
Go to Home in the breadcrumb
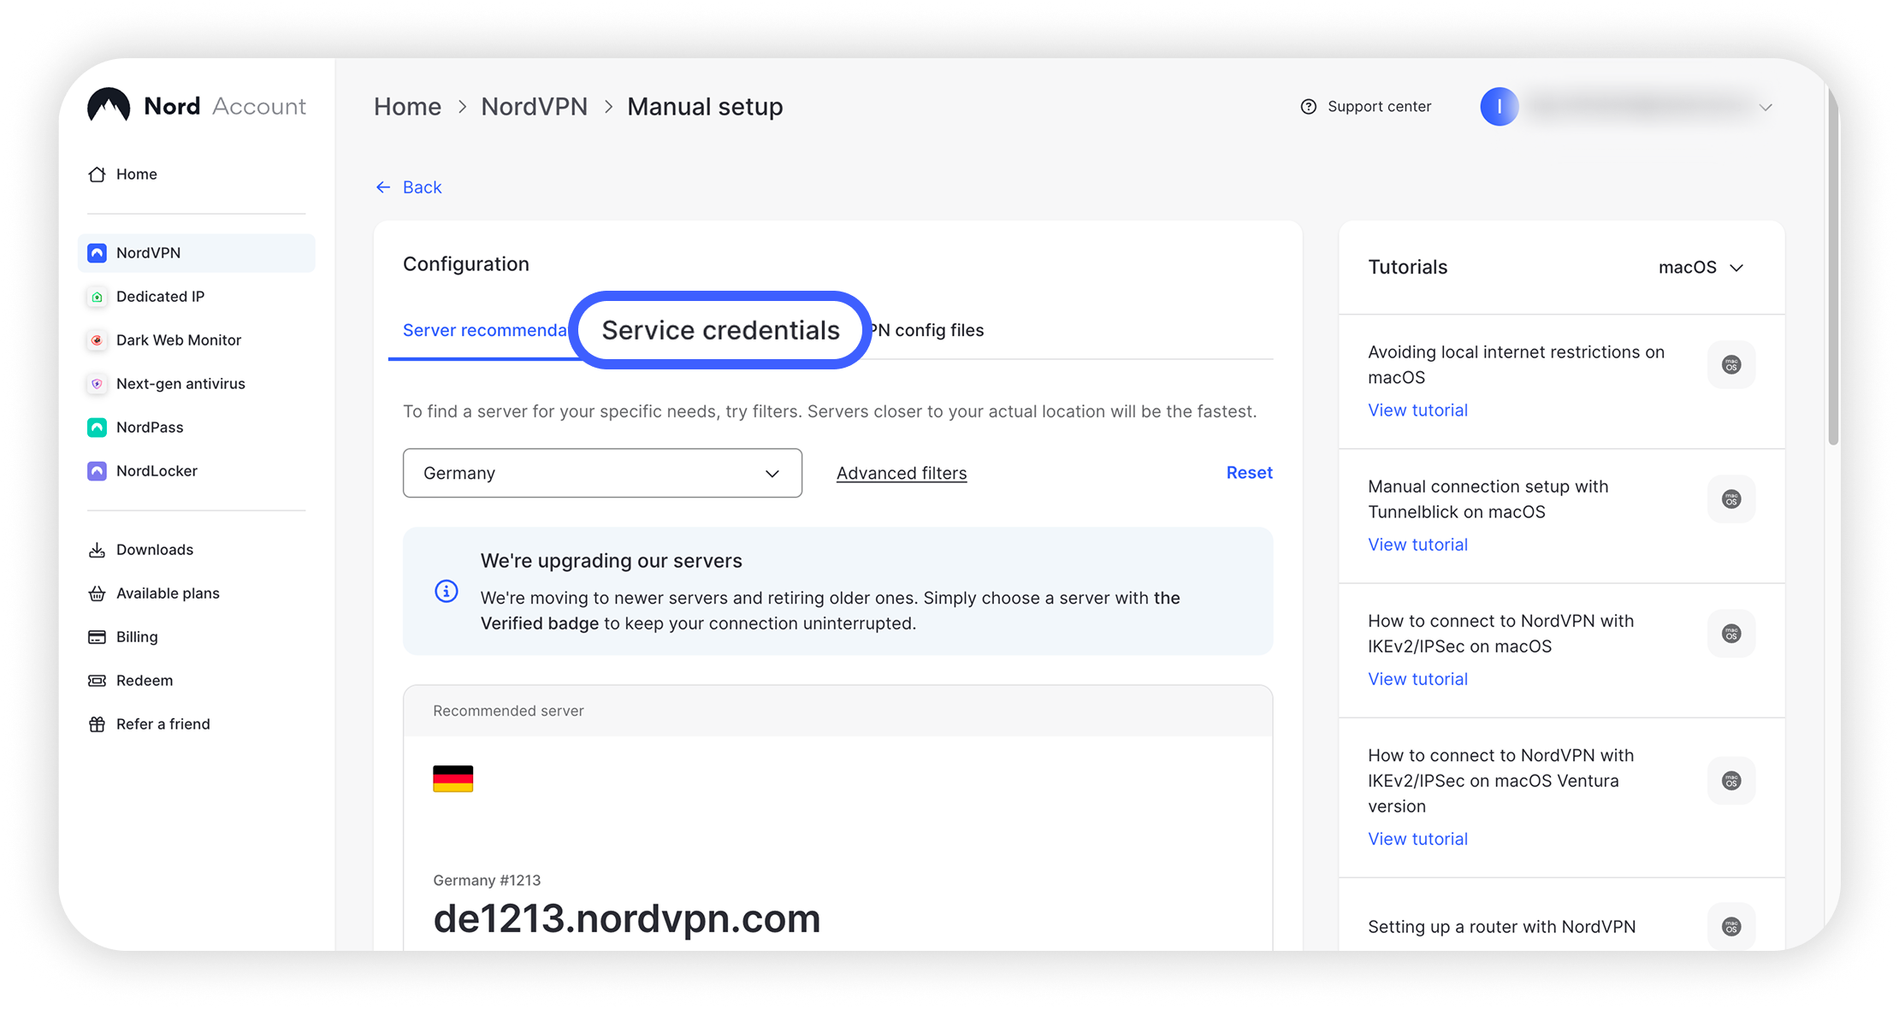tap(408, 107)
